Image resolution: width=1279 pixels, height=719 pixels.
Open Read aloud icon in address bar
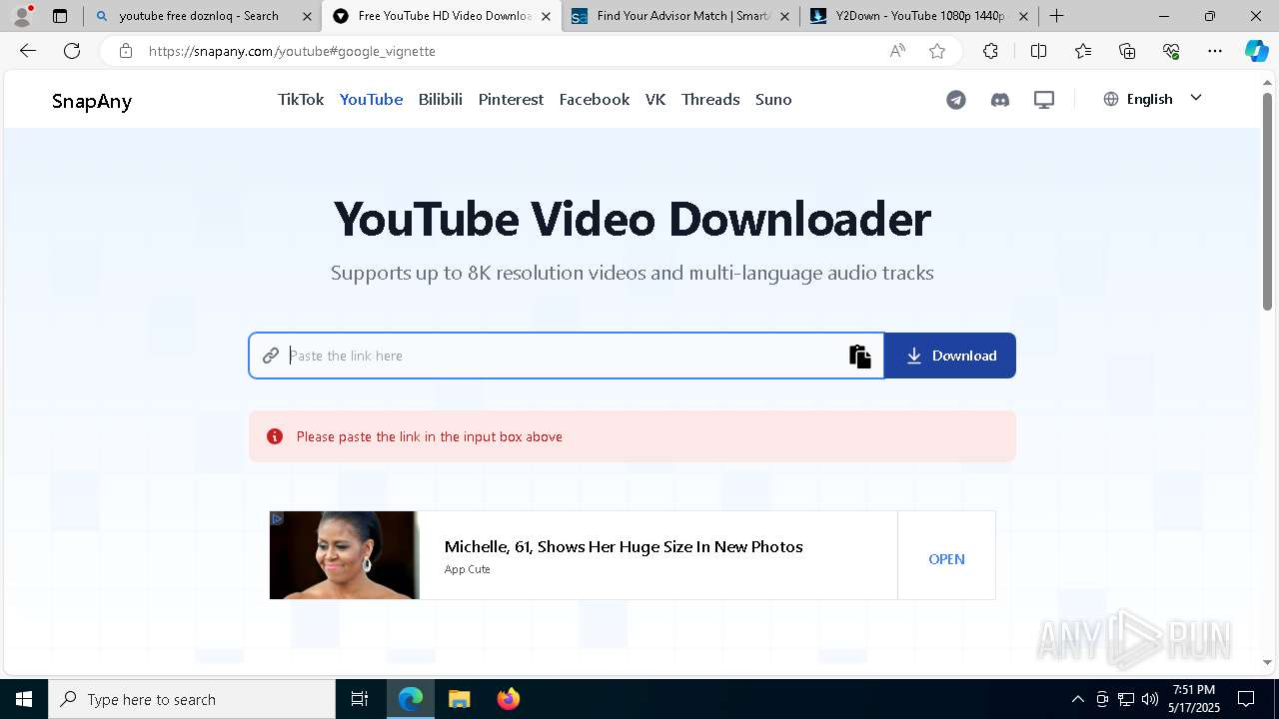click(897, 51)
